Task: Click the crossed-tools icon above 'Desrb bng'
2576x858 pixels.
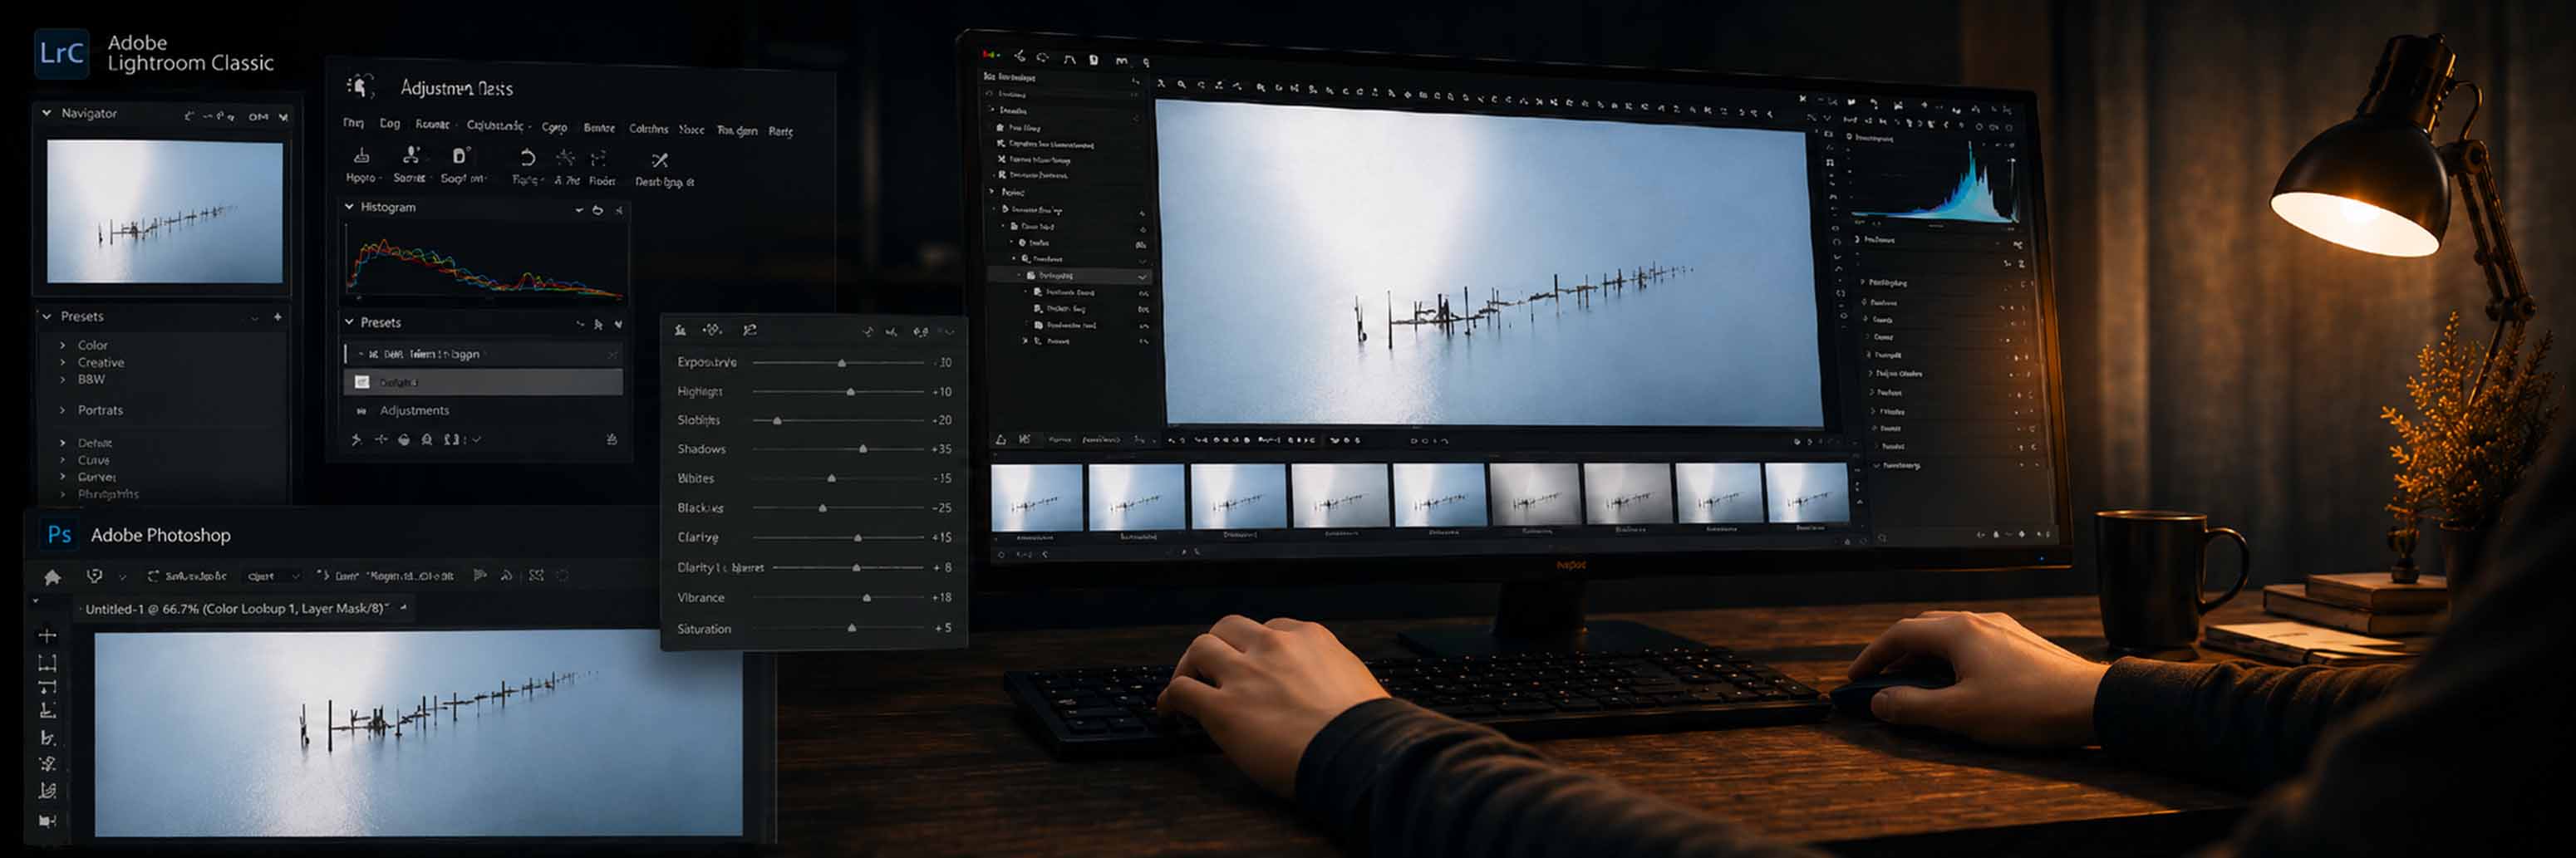Action: click(659, 160)
